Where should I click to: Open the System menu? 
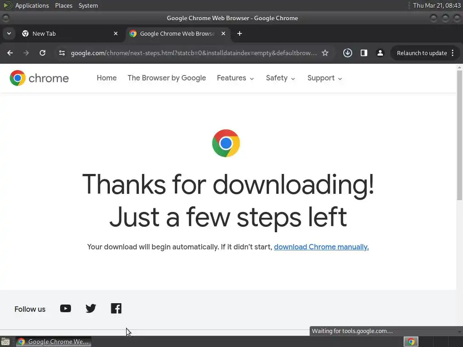tap(88, 5)
